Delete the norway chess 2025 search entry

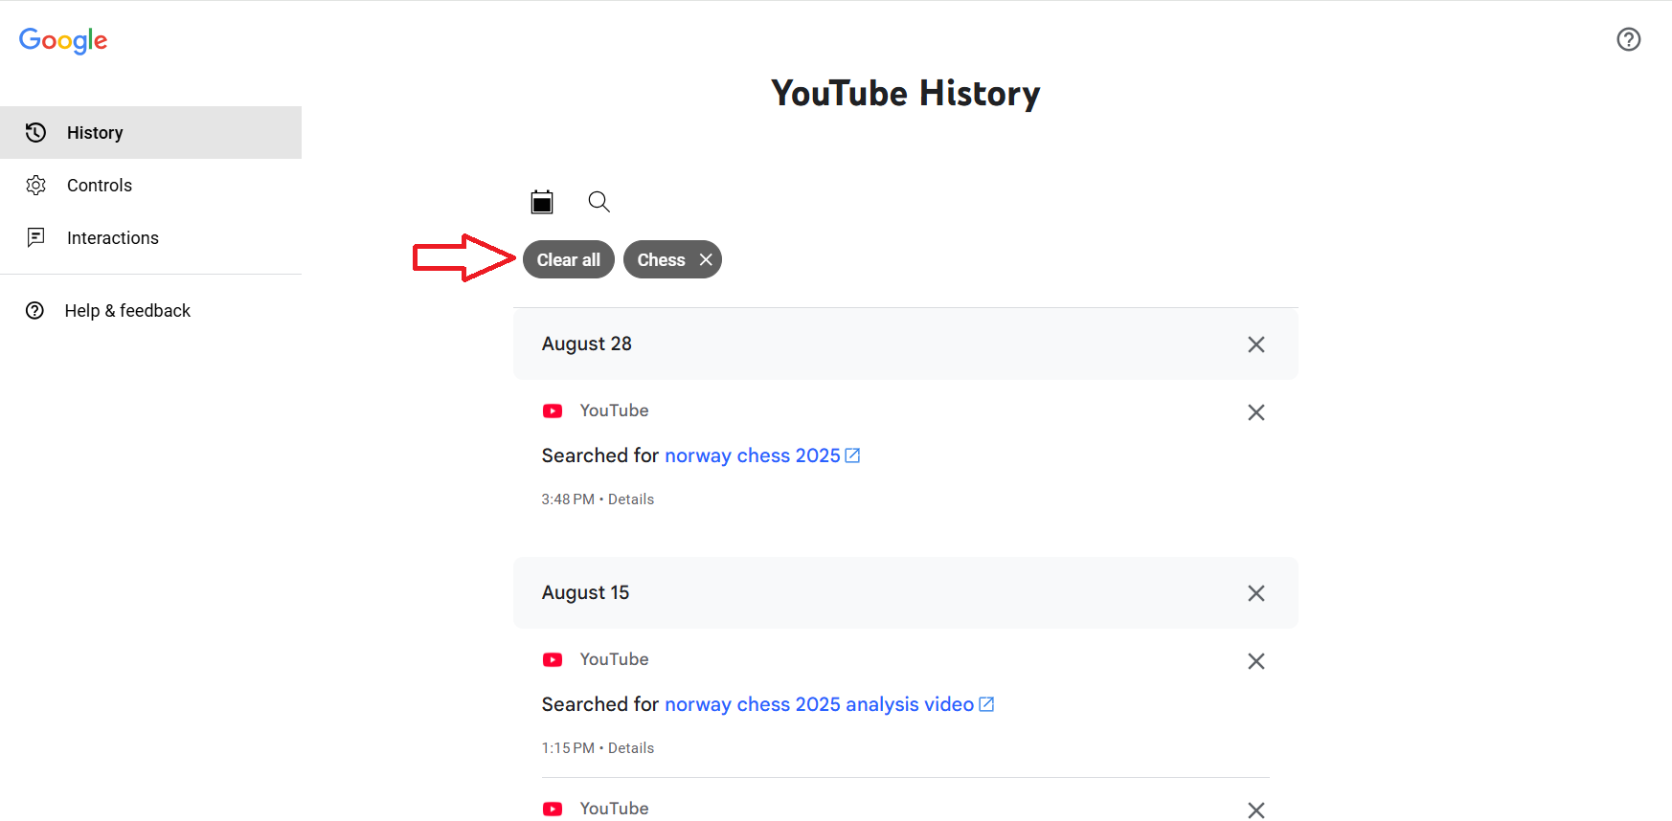[x=1256, y=412]
